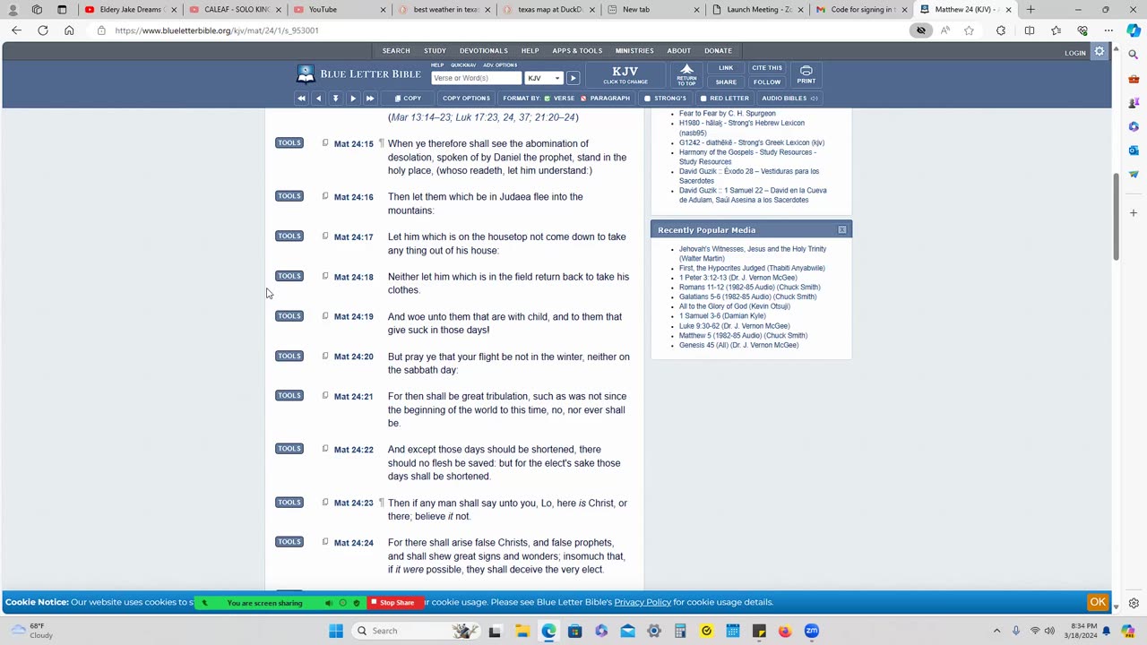The width and height of the screenshot is (1147, 645).
Task: Go to next chapter with fast-forward icon
Action: 369,98
